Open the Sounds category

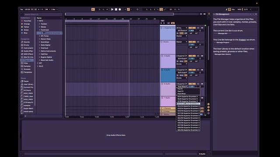[27, 42]
